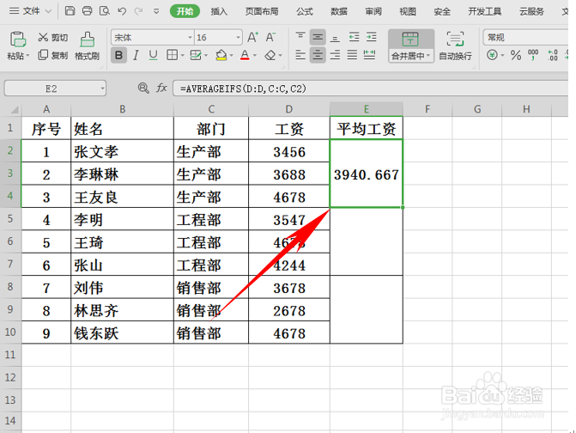Click in the formula bar input
The height and width of the screenshot is (433, 576).
pyautogui.click(x=371, y=88)
